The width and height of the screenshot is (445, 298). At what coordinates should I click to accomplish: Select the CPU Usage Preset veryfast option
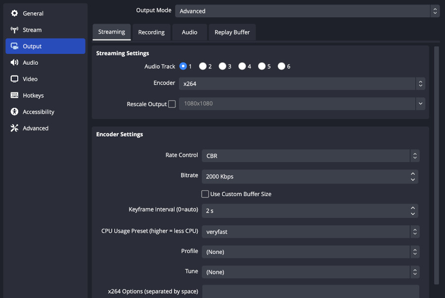tap(310, 231)
